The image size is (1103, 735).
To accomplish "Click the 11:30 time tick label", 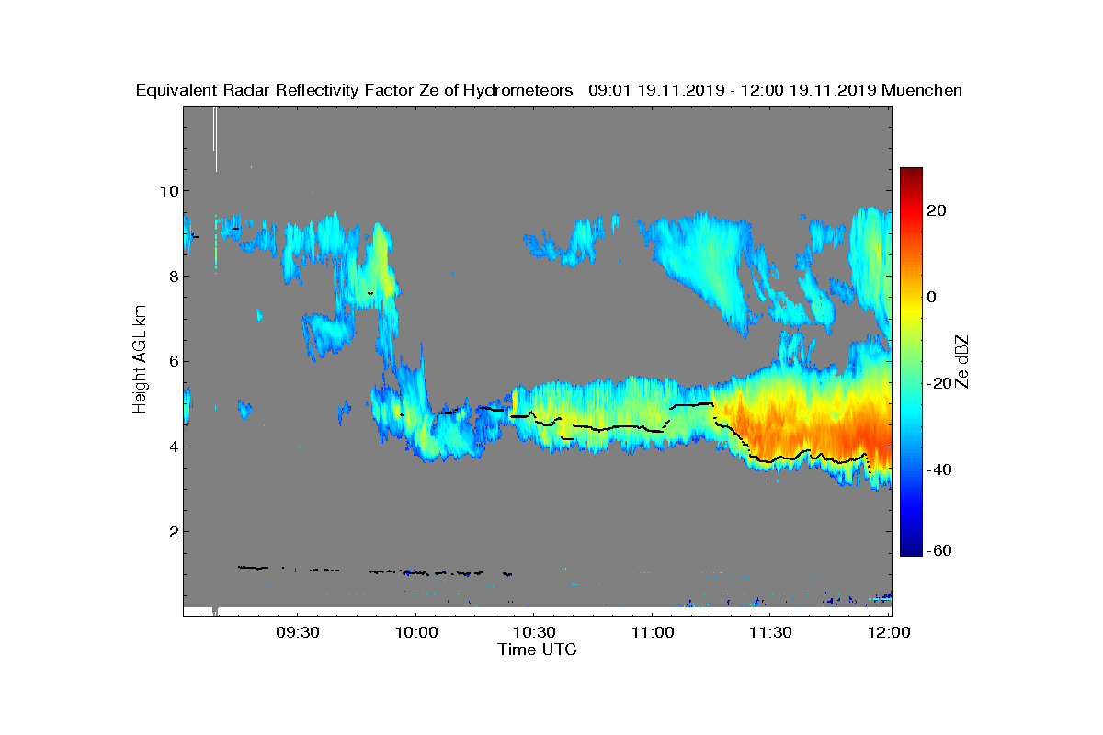I will pyautogui.click(x=770, y=633).
